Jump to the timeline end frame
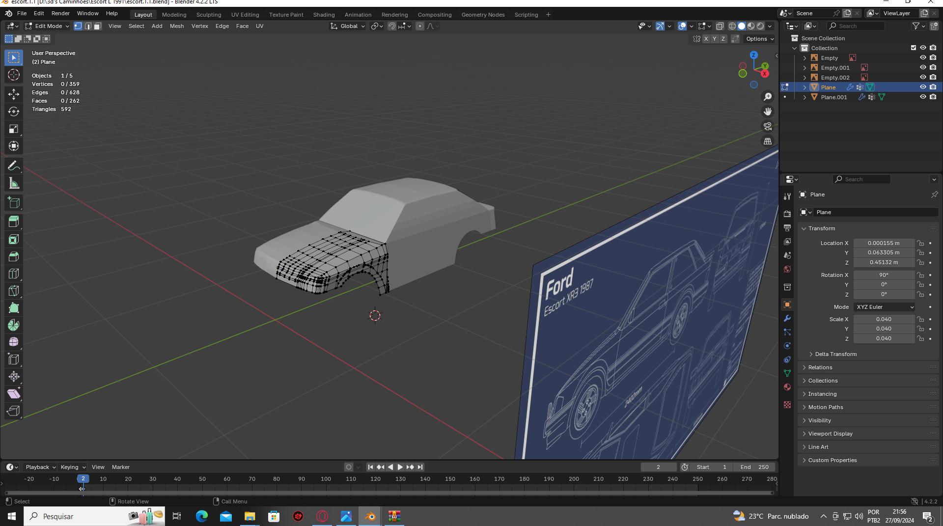 (x=420, y=467)
